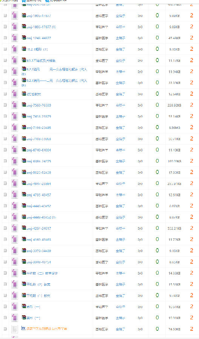
Task: Open the zmj-4735-43457 file link
Action: (x=39, y=195)
